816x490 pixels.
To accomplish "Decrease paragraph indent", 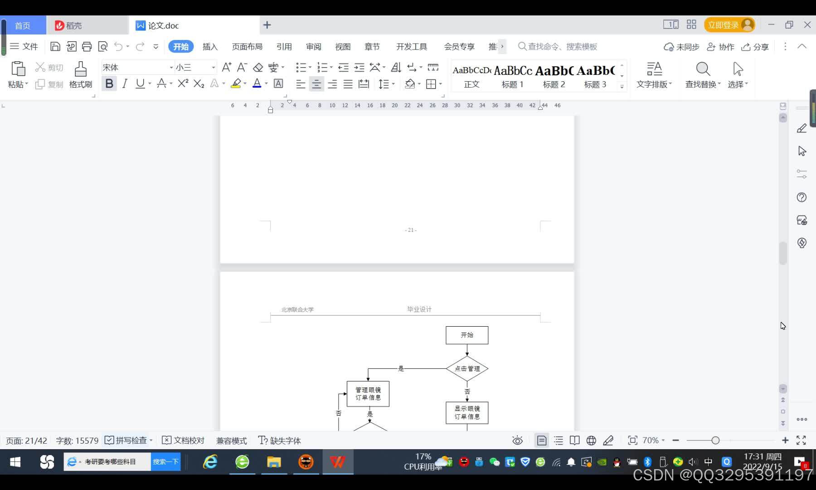I will tap(344, 67).
